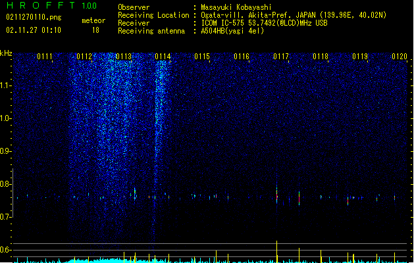Click the 0111 time label
414x263 pixels.
(x=45, y=57)
